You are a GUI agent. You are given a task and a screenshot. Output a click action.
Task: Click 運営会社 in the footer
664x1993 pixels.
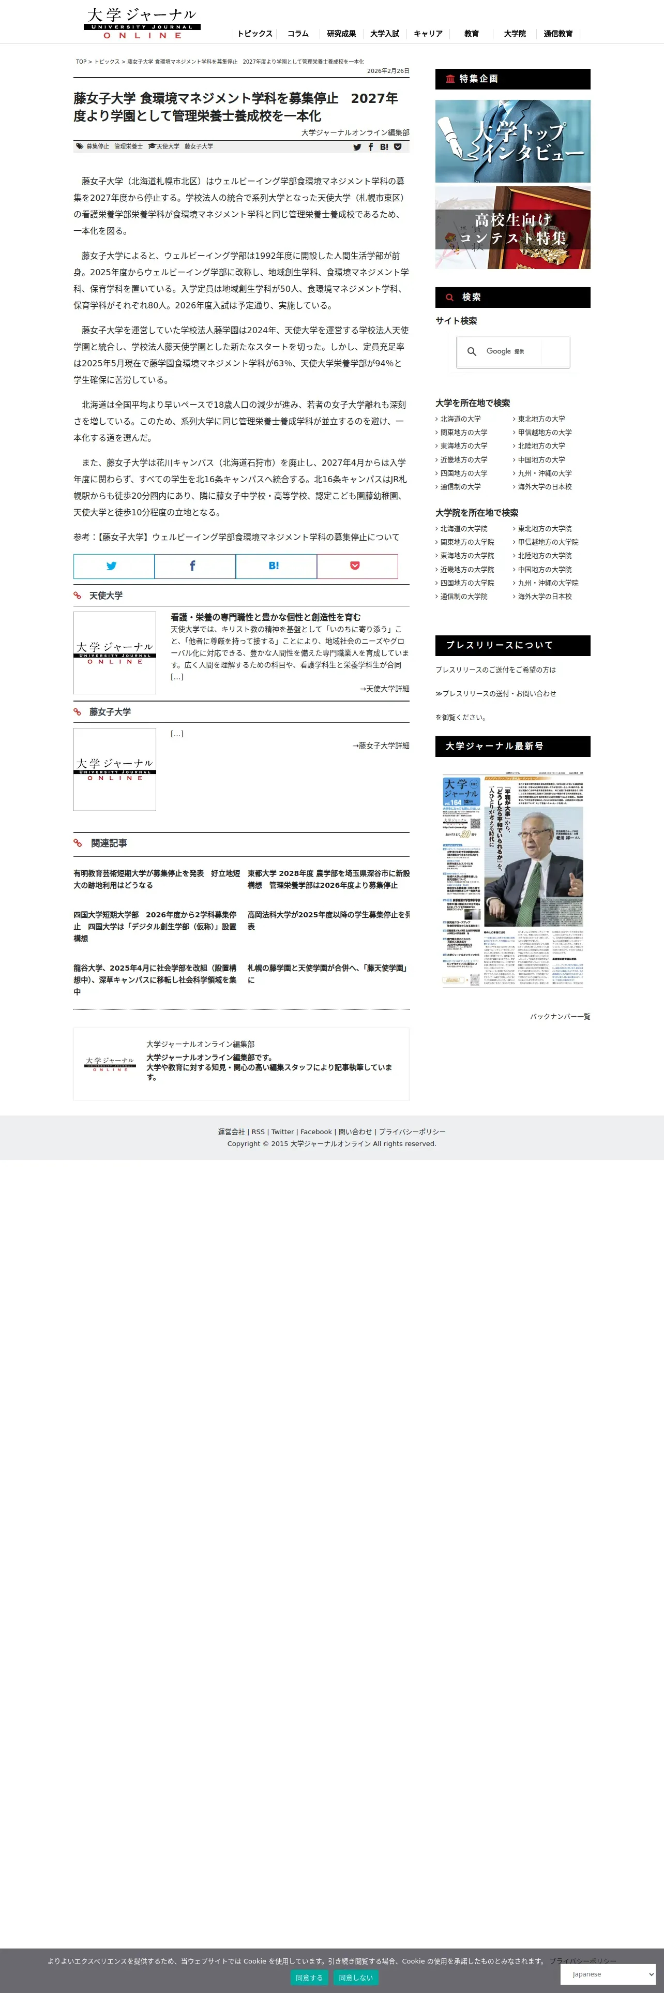click(x=231, y=1132)
